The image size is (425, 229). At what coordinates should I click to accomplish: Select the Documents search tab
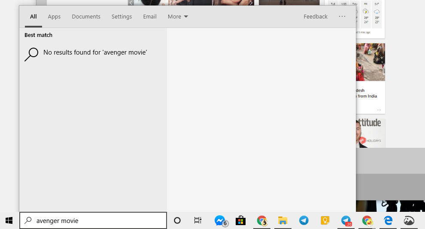(x=86, y=17)
